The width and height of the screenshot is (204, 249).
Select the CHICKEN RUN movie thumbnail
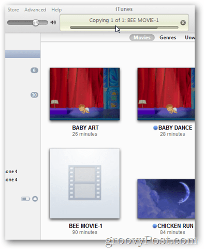[166, 199]
